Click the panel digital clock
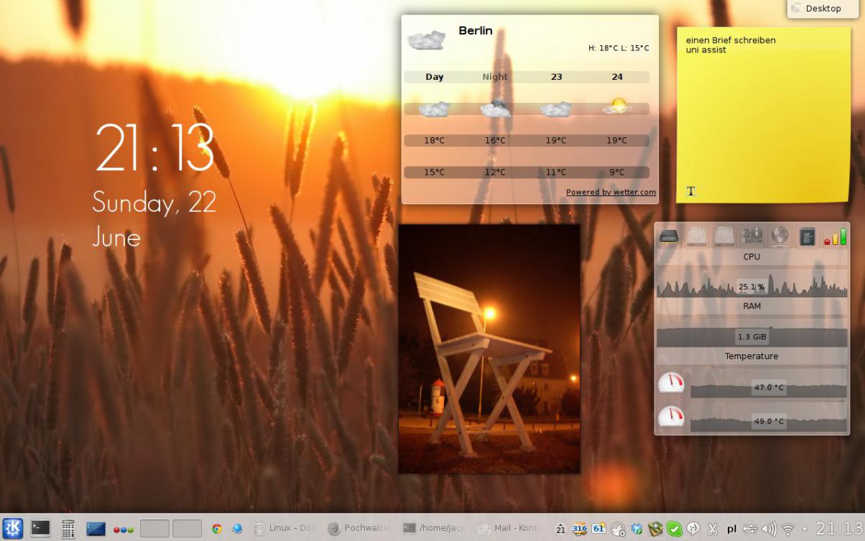The height and width of the screenshot is (541, 865). [x=839, y=529]
